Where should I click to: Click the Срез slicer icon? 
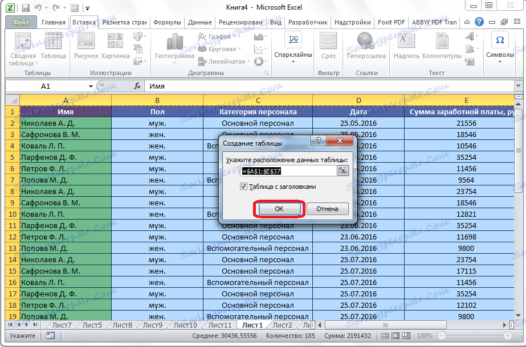tap(328, 41)
